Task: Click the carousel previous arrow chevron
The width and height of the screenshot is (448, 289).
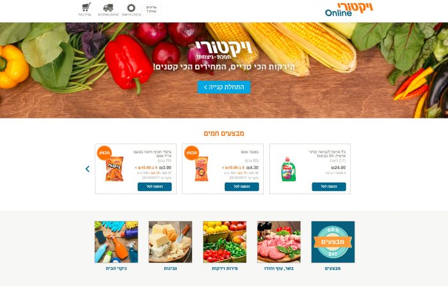Action: coord(88,169)
